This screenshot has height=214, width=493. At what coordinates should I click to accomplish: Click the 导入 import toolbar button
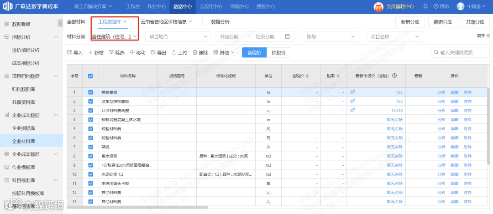[75, 53]
